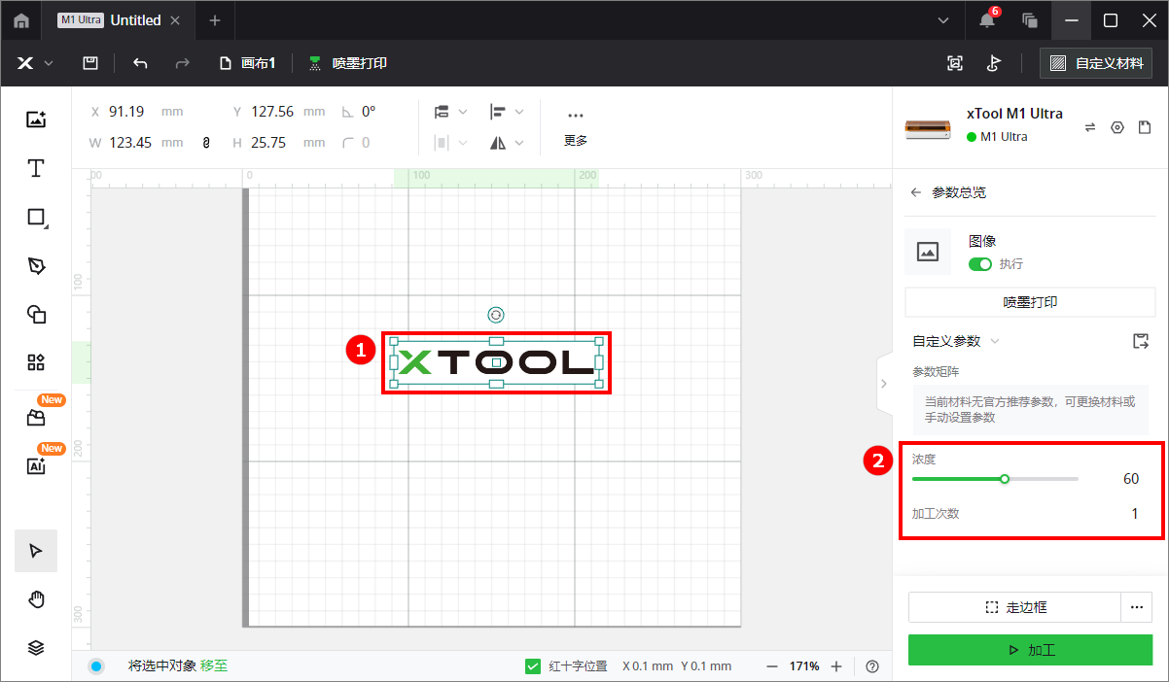Uncheck the 红十字位置 checkbox
Screen dimensions: 1169x682
point(533,666)
